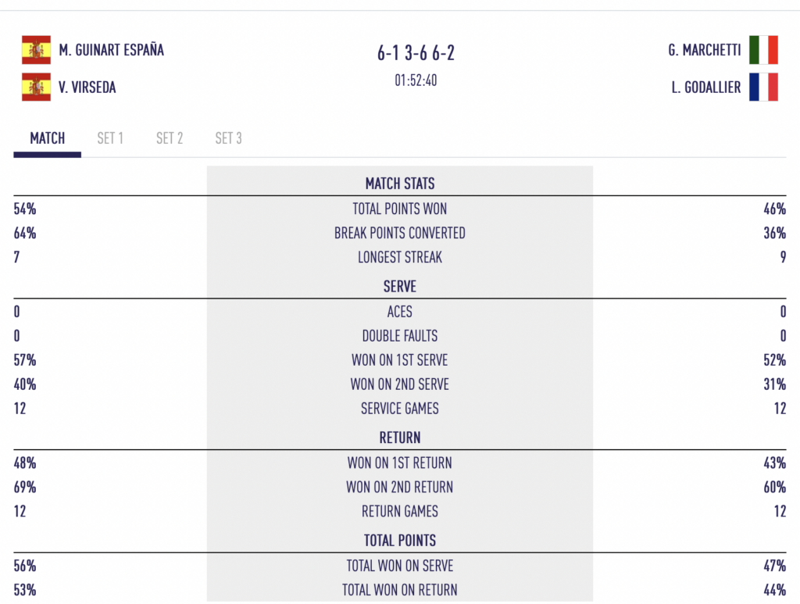Click Spain flag beside M. Guinart España
The image size is (800, 604).
click(x=36, y=50)
